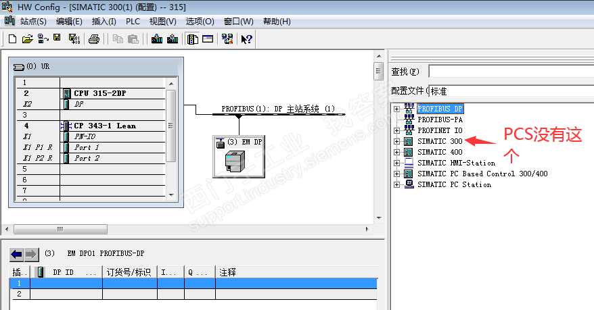Select the Port 2 row in the rack
594x310 pixels.
point(91,159)
